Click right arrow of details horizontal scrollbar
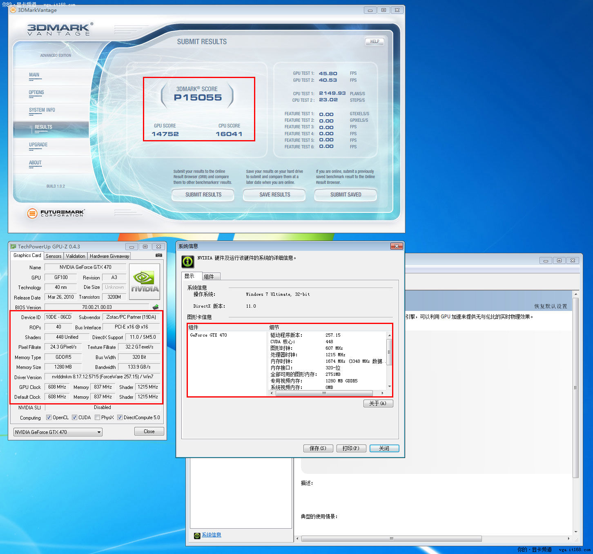Screen dimensions: 593x554 click(x=382, y=393)
